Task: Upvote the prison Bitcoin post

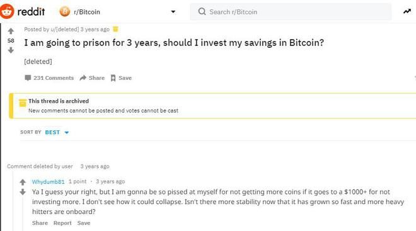Action: tap(11, 31)
